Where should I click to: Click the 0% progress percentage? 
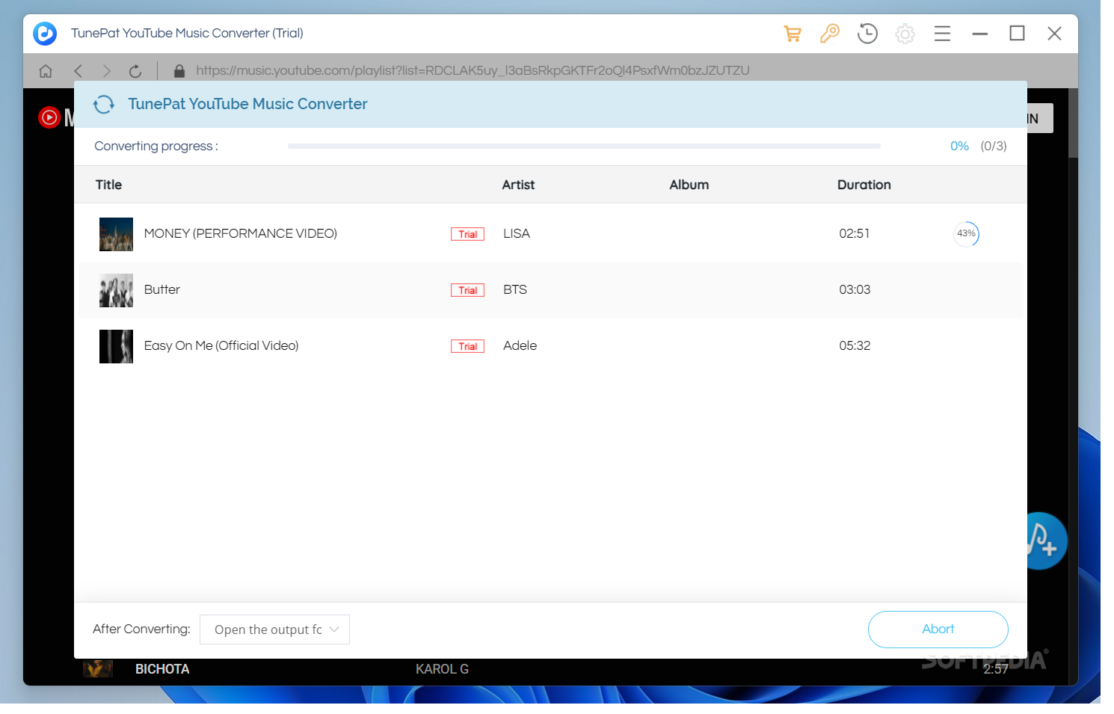pyautogui.click(x=959, y=146)
